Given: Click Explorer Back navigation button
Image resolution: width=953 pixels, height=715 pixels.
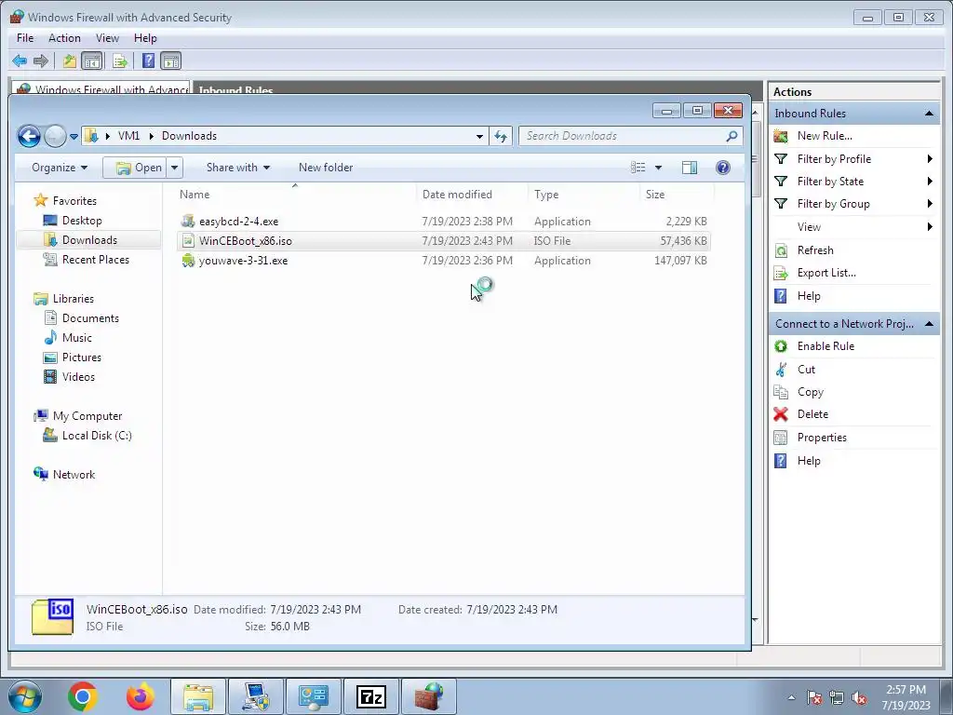Looking at the screenshot, I should [x=29, y=136].
